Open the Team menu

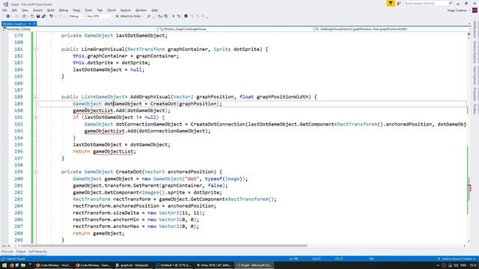tap(76, 10)
